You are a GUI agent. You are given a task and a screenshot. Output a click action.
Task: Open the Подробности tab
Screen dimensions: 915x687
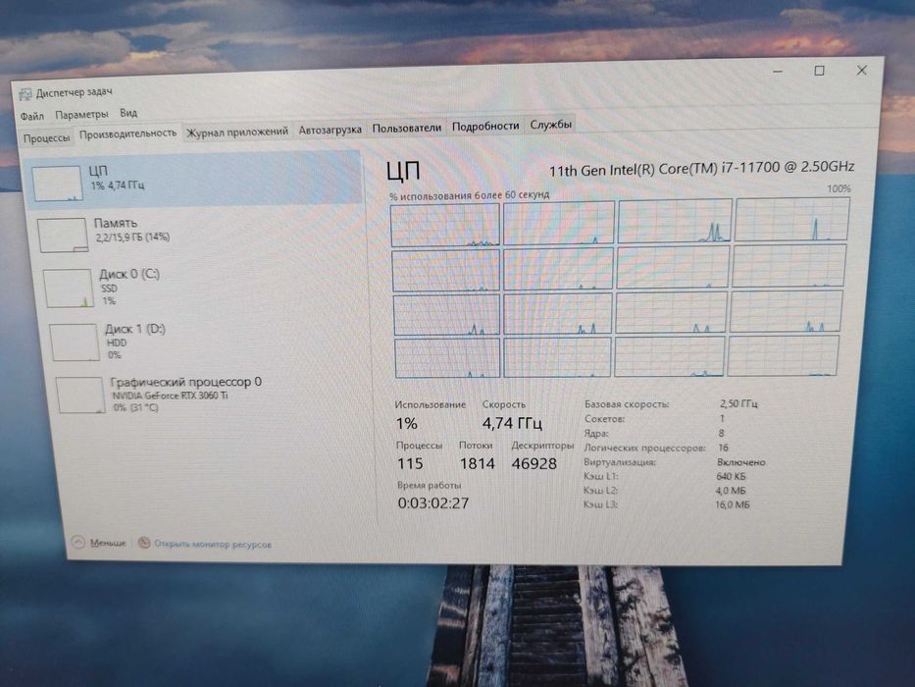(x=484, y=126)
